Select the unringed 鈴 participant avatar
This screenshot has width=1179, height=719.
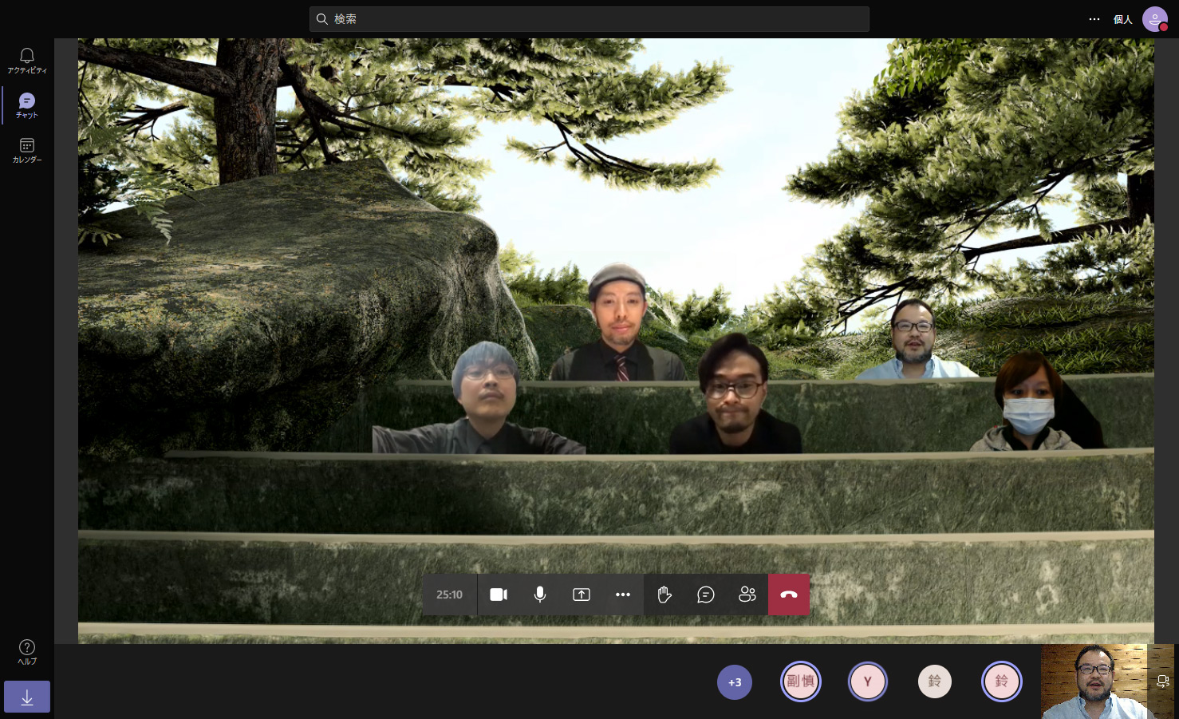[935, 681]
